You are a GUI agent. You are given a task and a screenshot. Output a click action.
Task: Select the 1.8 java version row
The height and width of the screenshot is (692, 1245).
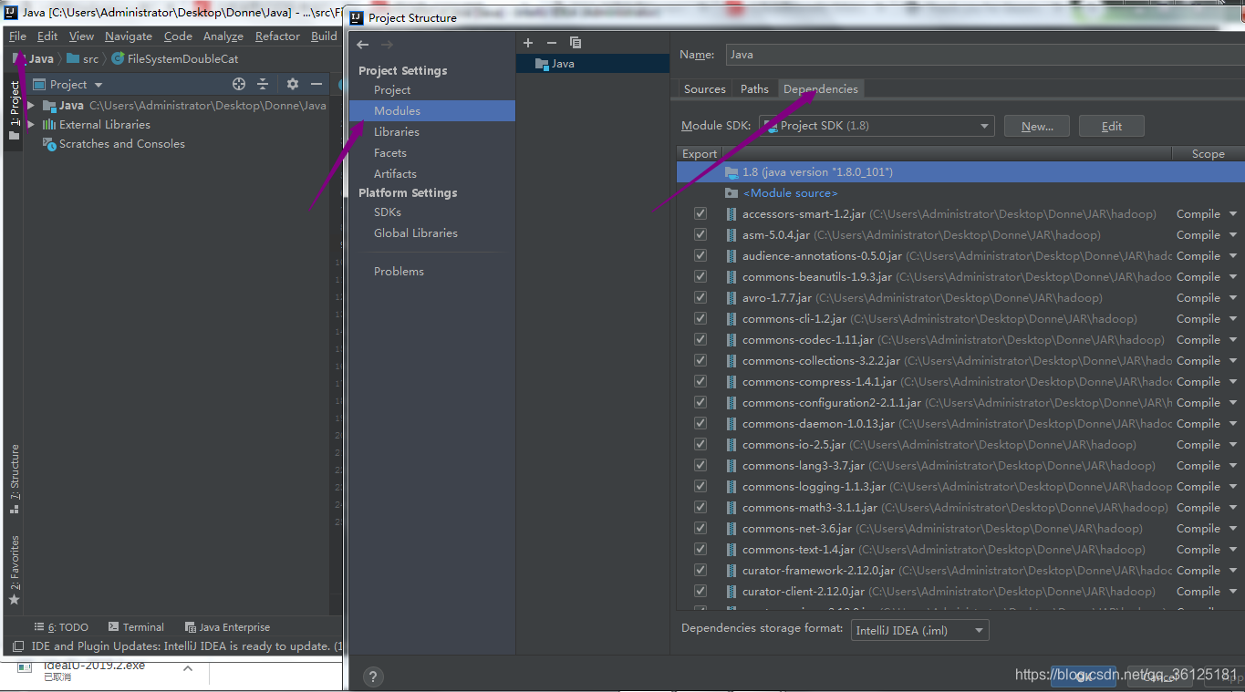click(960, 172)
